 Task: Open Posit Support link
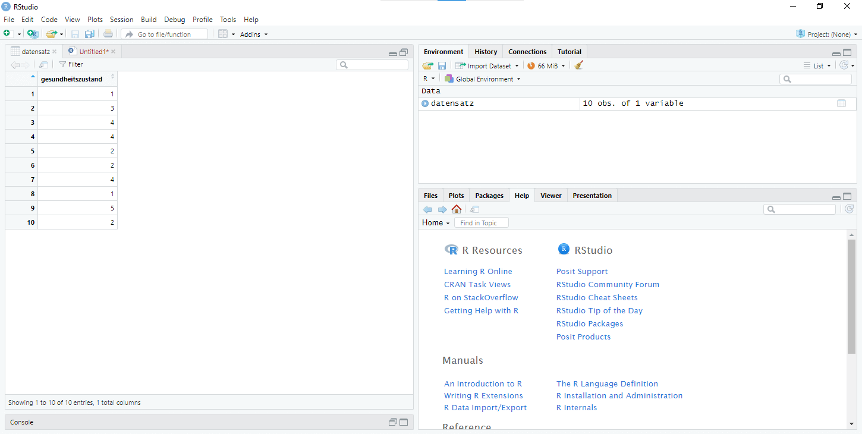582,271
